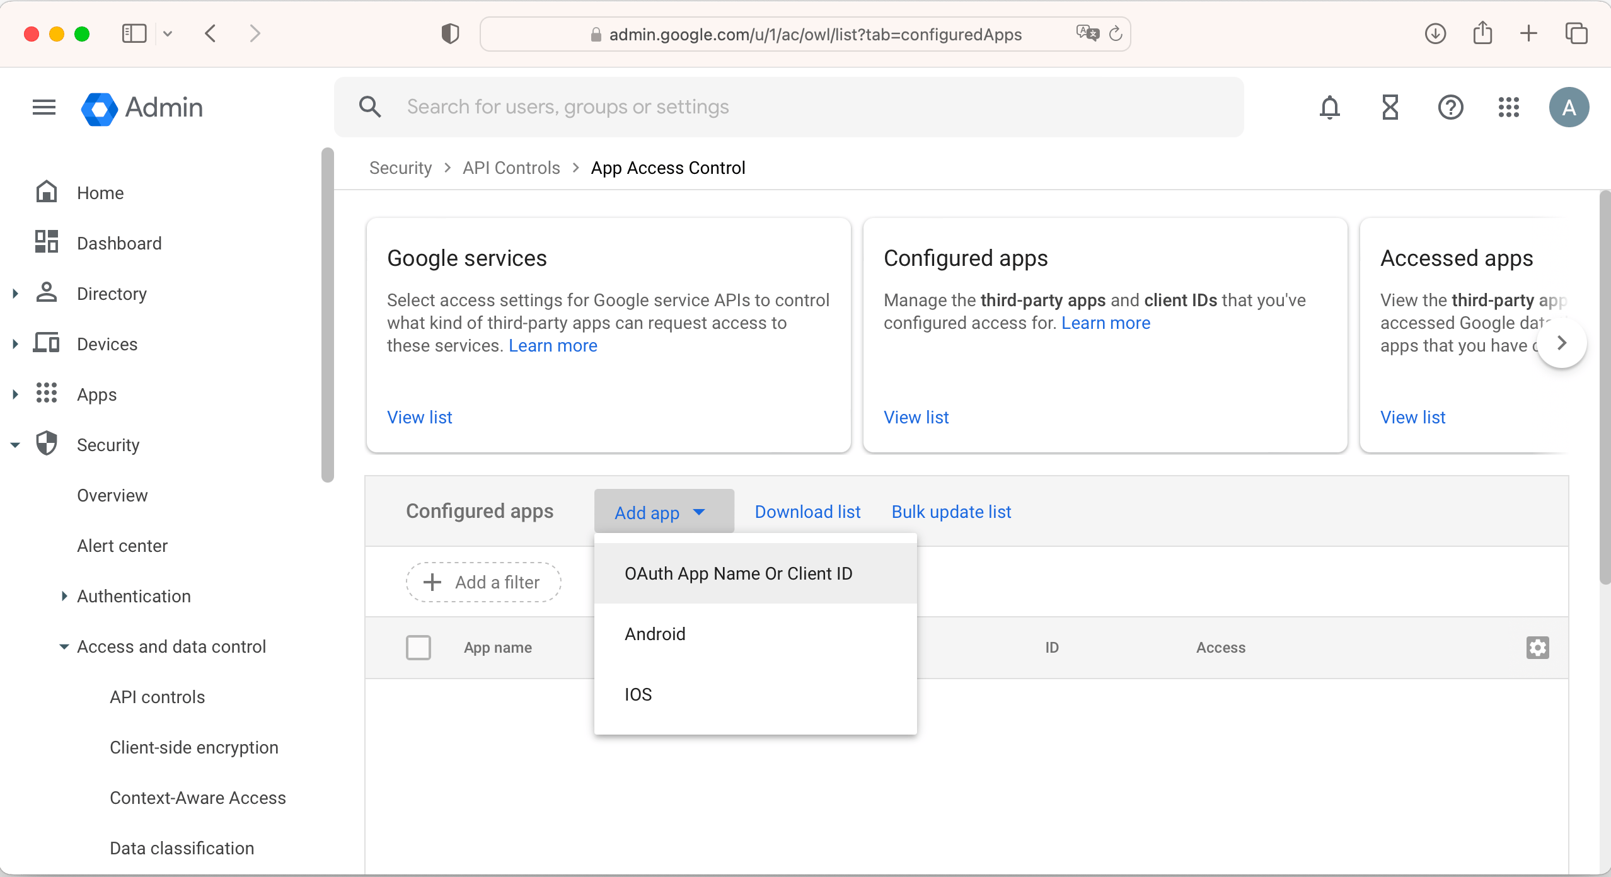
Task: Toggle the Safari sidebar
Action: pyautogui.click(x=134, y=33)
